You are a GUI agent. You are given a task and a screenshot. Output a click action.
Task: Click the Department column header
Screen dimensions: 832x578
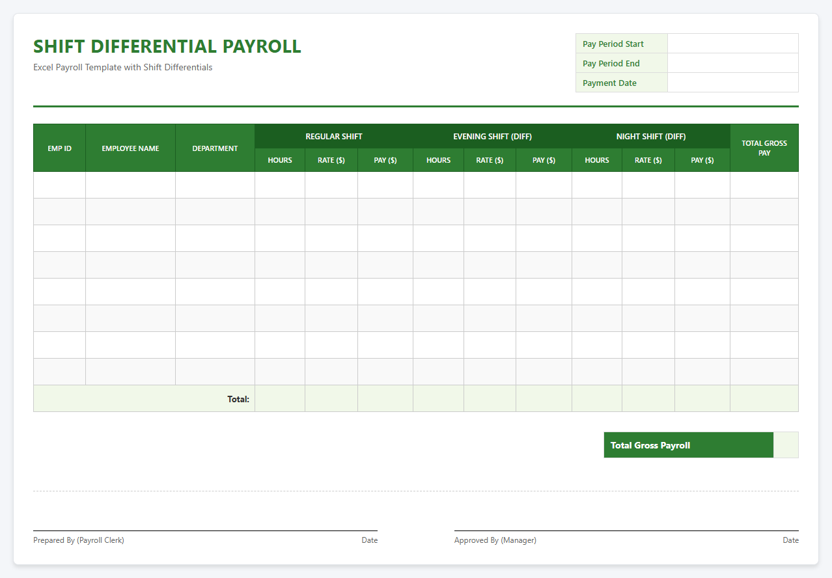pyautogui.click(x=215, y=148)
